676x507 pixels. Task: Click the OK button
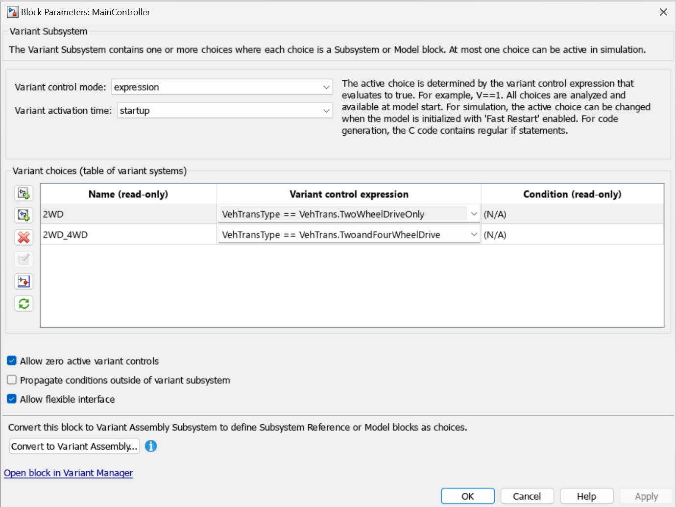[467, 496]
